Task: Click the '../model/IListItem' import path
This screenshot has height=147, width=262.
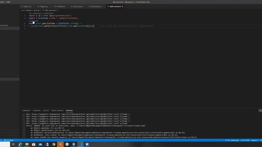Action: 67,18
